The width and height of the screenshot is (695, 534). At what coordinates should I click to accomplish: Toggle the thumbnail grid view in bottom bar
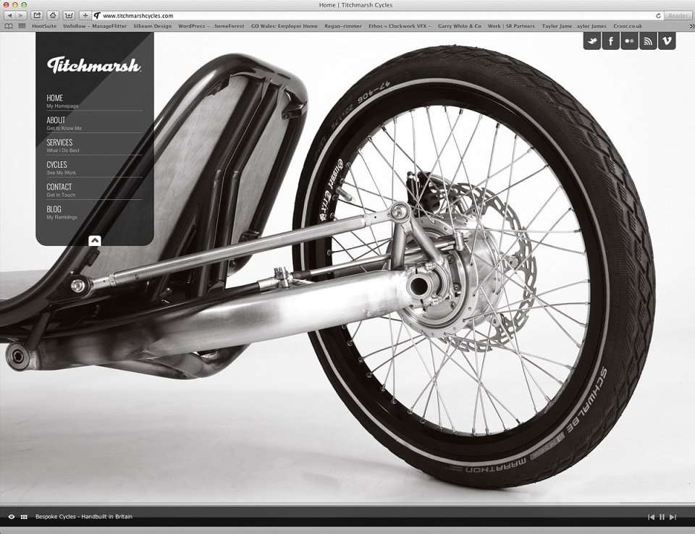24,517
